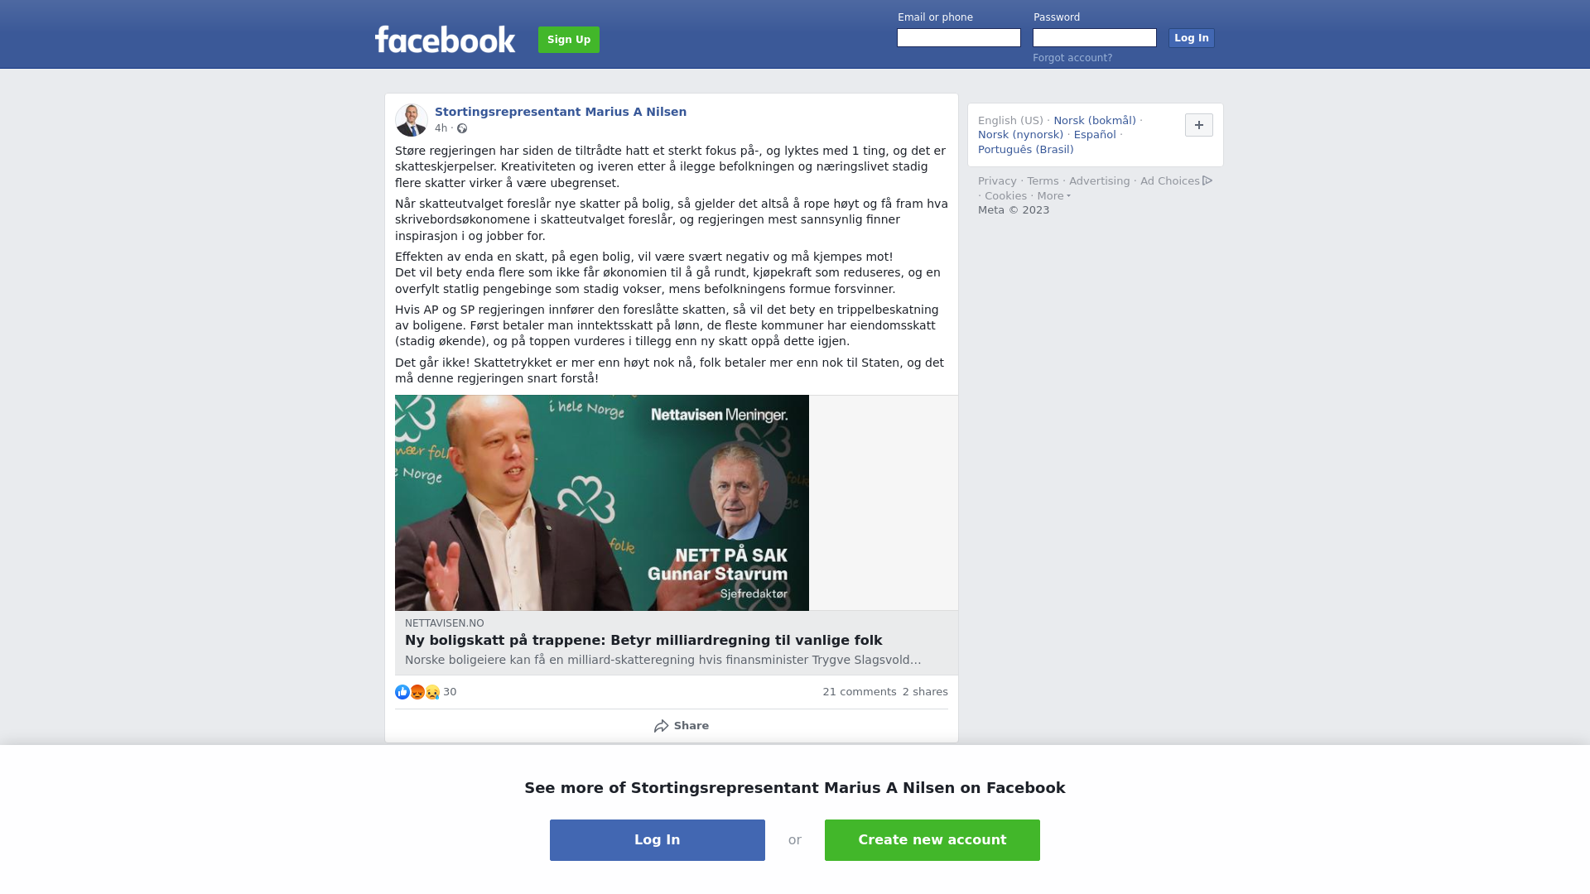The width and height of the screenshot is (1590, 894).
Task: Open Forgot account link
Action: (1072, 58)
